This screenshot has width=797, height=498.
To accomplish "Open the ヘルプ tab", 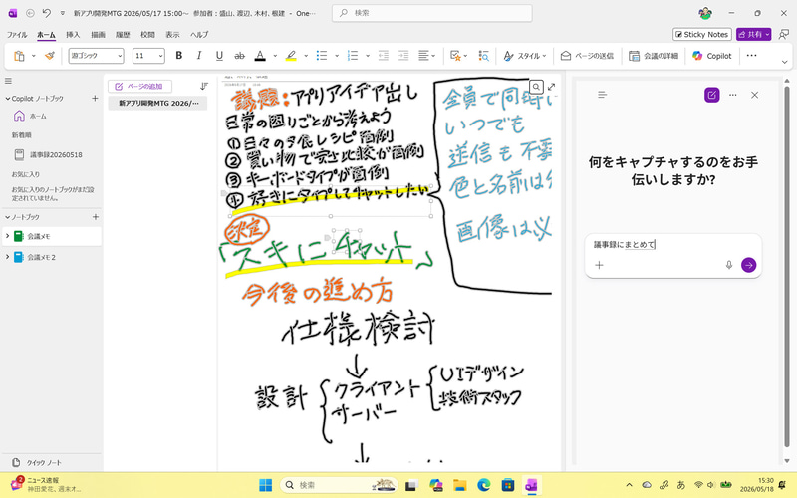I will coord(199,35).
